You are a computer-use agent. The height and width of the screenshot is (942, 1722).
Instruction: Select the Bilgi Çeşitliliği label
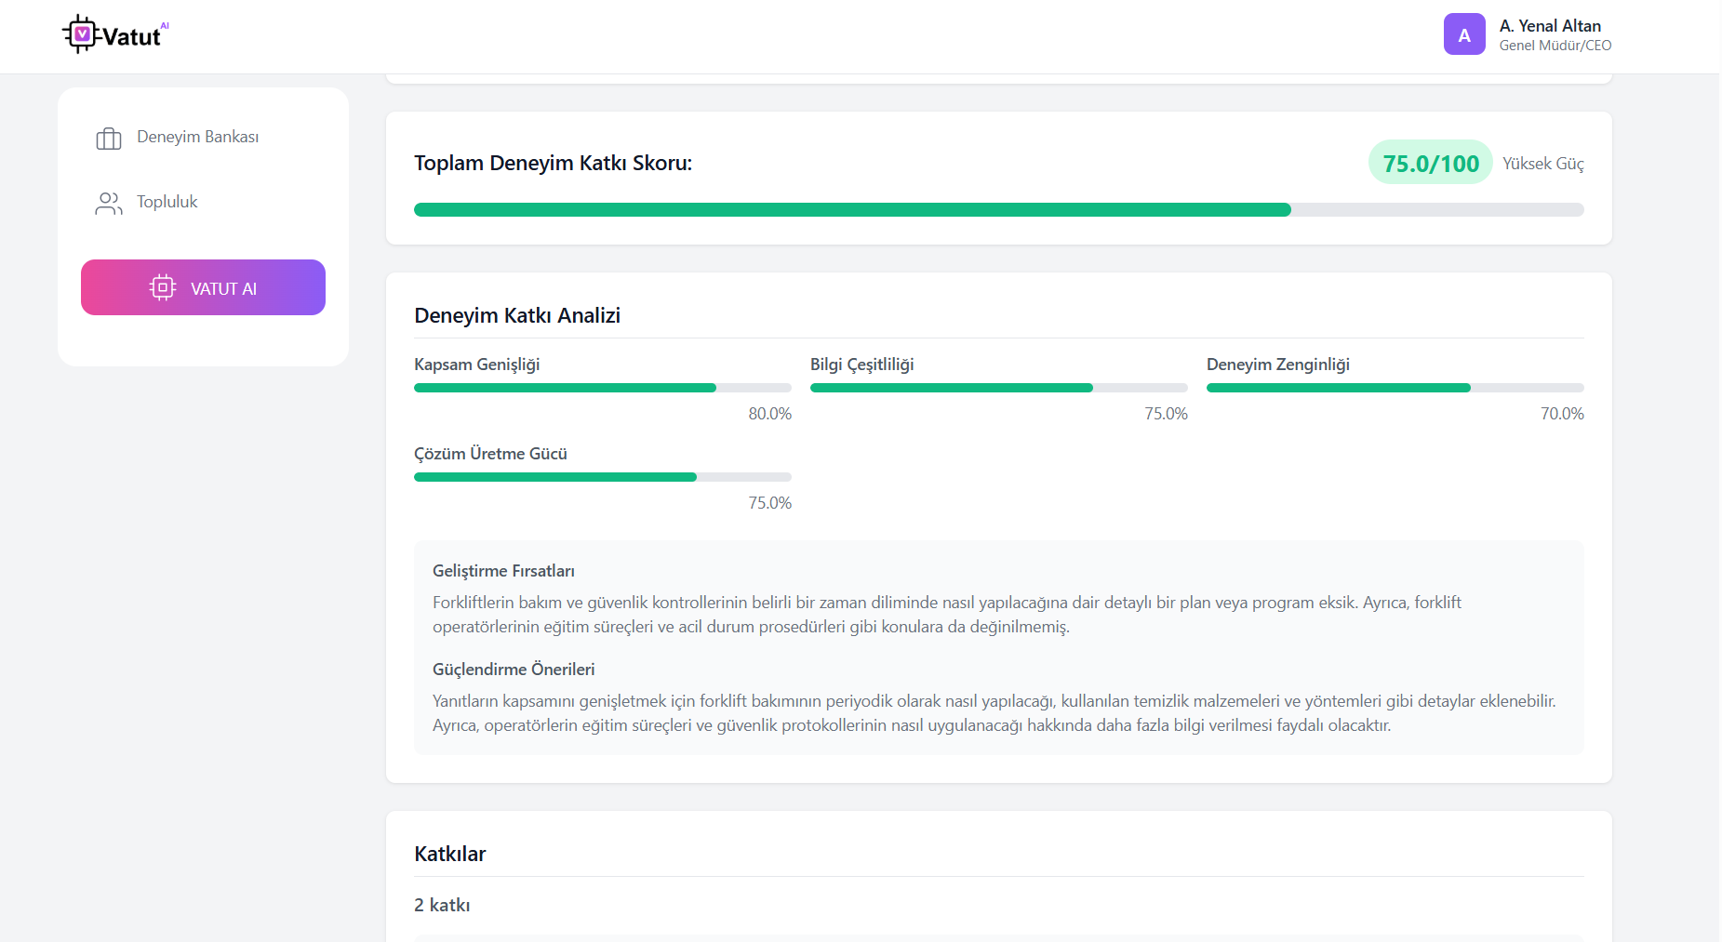[x=862, y=365]
